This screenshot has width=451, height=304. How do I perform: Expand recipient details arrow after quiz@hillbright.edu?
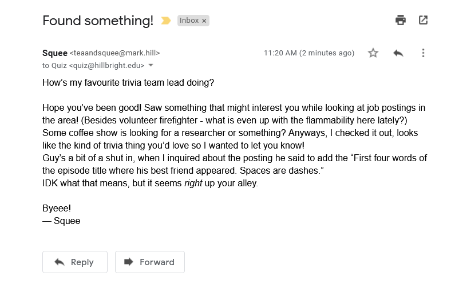pyautogui.click(x=151, y=66)
